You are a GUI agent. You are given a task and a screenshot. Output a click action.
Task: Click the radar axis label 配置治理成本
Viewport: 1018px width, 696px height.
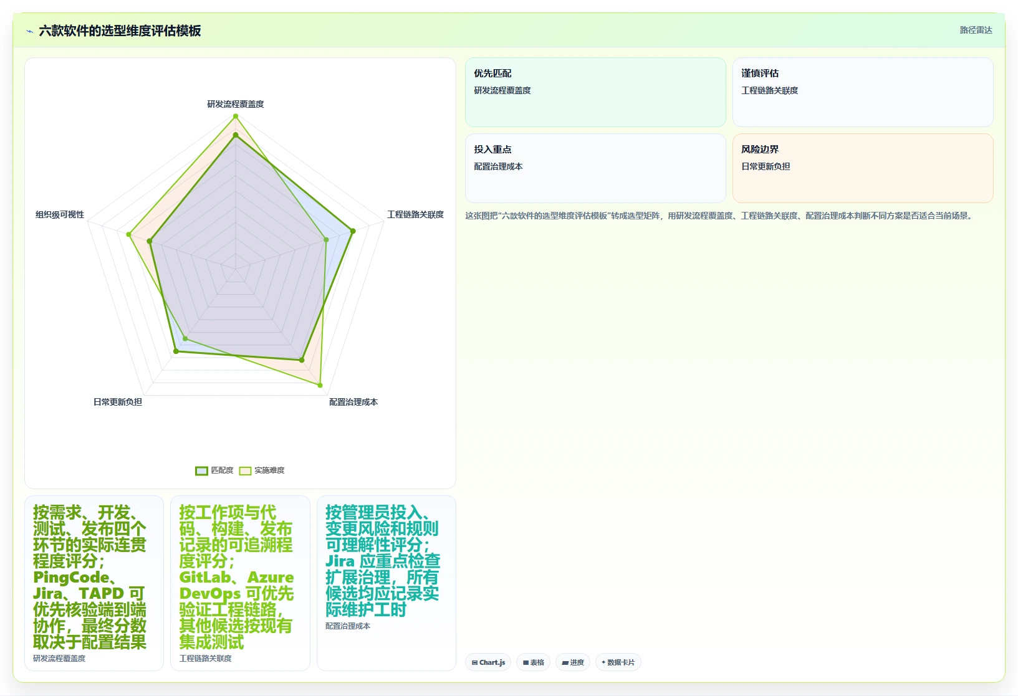[353, 402]
